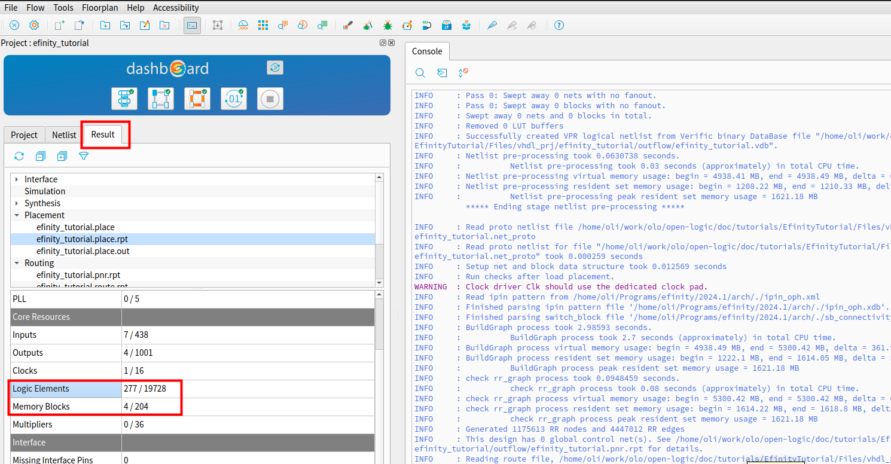
Task: Open project settings with the gear icon
Action: click(x=34, y=25)
